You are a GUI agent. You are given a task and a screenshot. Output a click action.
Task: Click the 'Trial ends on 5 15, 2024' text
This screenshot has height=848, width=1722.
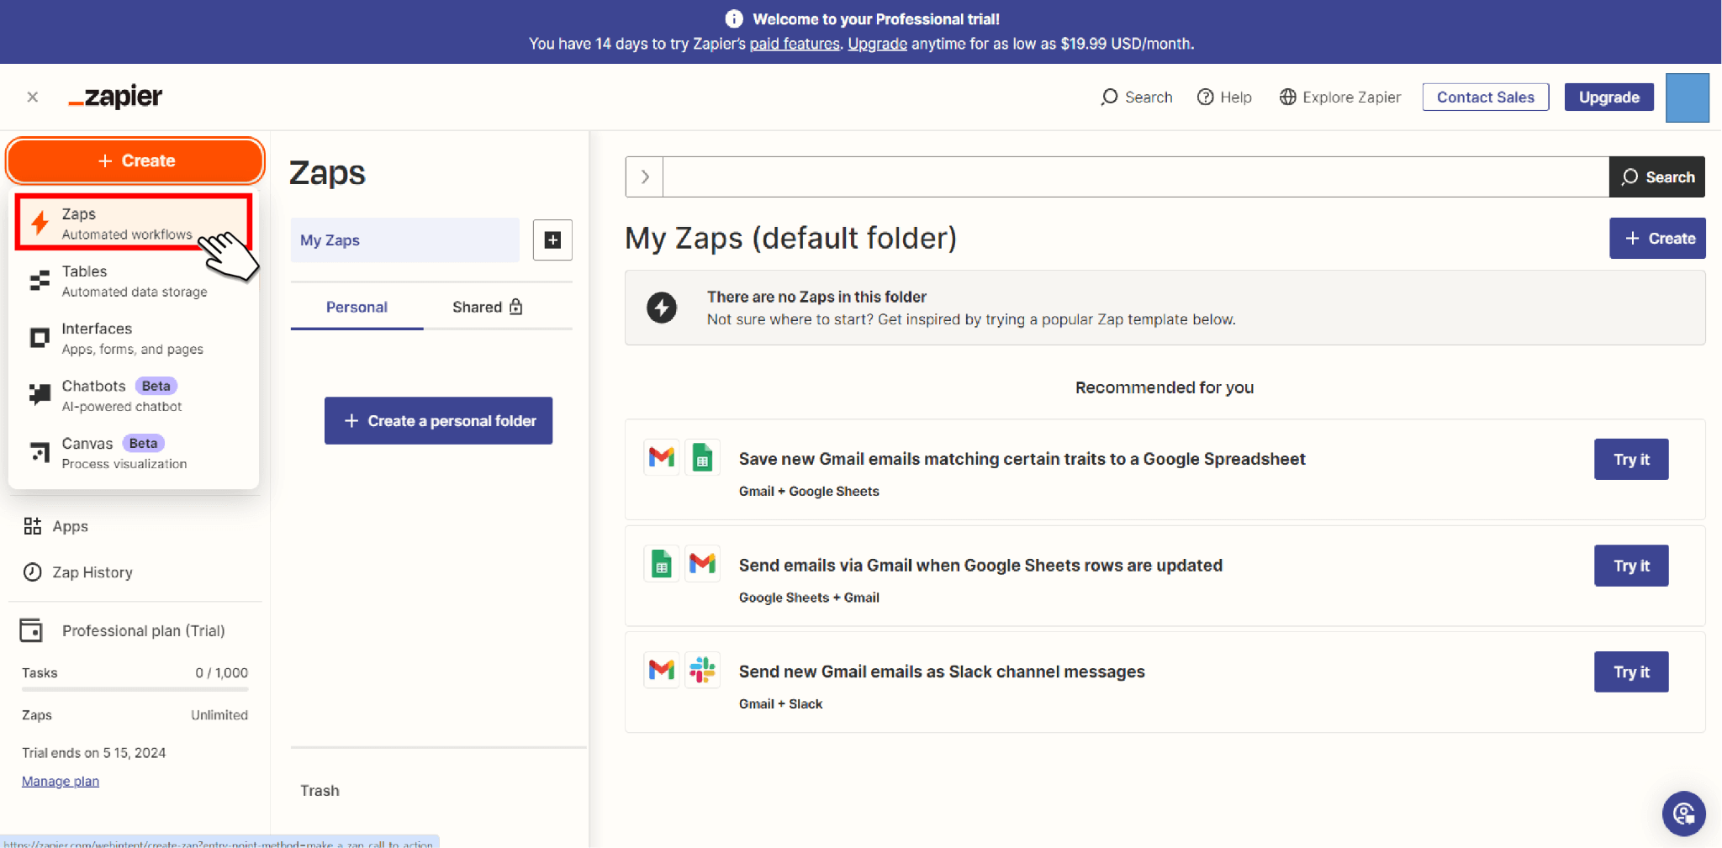pyautogui.click(x=93, y=753)
